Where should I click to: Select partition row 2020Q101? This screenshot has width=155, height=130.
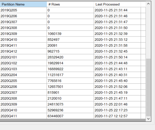[x=73, y=57]
